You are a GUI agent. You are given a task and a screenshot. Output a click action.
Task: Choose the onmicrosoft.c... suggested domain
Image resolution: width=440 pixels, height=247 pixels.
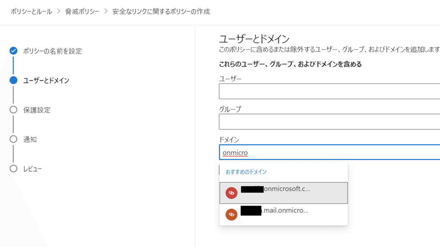pyautogui.click(x=284, y=193)
